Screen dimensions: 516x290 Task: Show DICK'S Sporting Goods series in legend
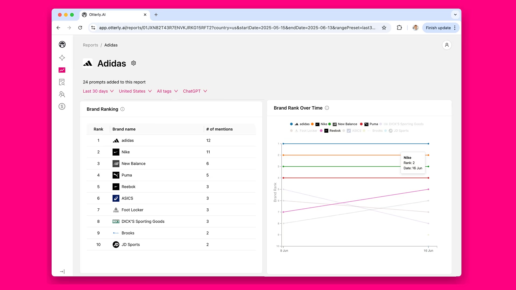click(x=406, y=124)
